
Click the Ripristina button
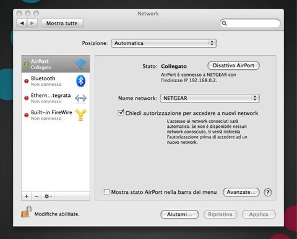click(220, 214)
